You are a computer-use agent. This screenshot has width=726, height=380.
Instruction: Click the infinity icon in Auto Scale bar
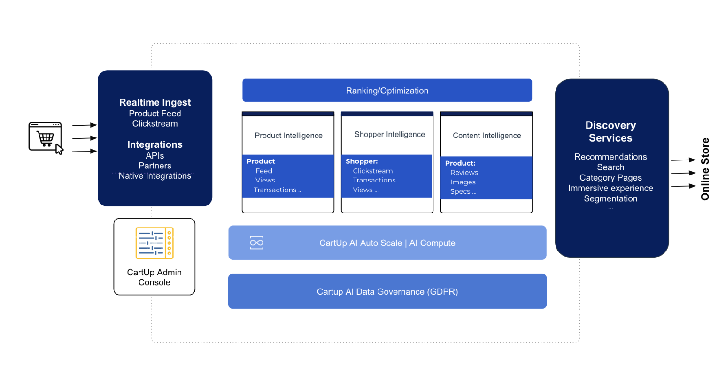tap(256, 243)
